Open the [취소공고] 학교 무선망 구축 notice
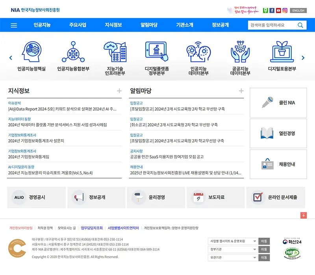315x275 pixels. [174, 125]
